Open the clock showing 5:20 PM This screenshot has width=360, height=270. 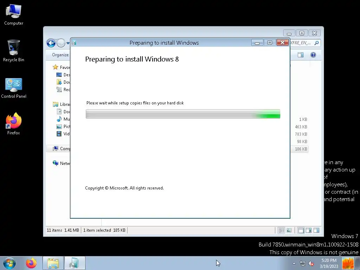tap(329, 263)
